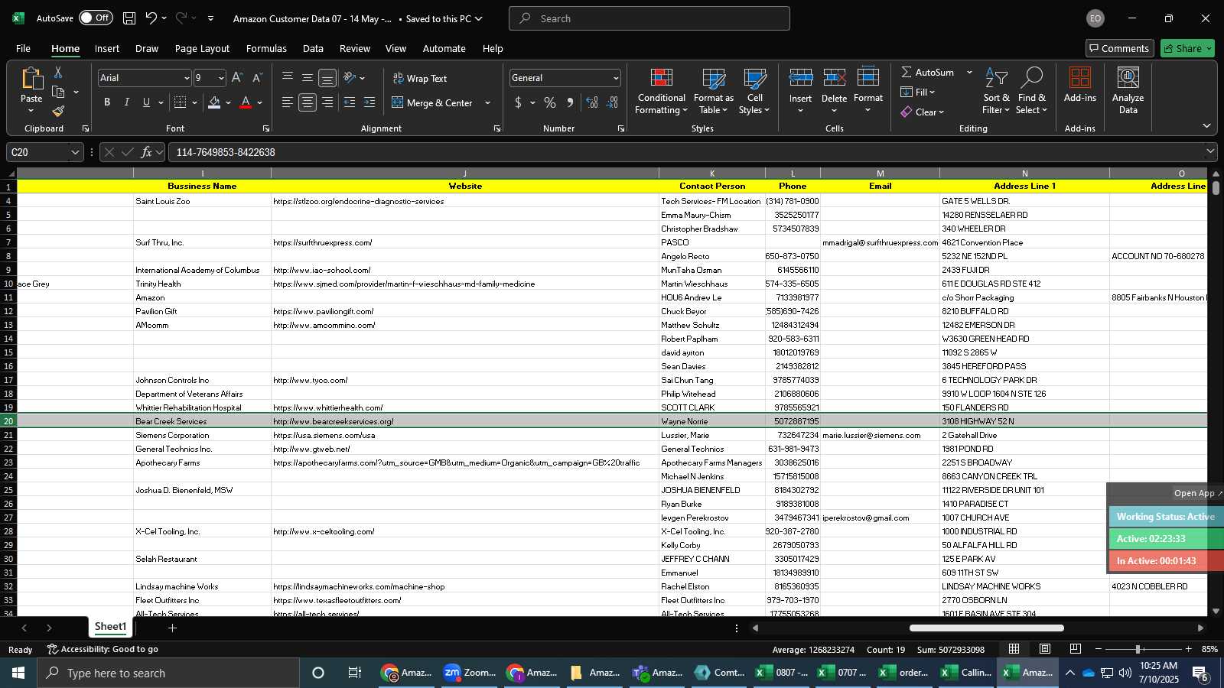Toggle Italic formatting

[x=127, y=102]
